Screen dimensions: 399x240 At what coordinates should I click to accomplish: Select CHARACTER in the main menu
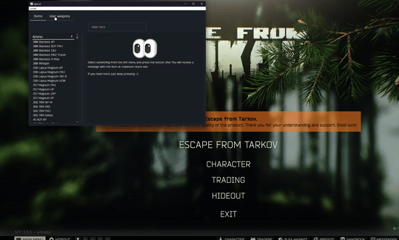point(228,164)
